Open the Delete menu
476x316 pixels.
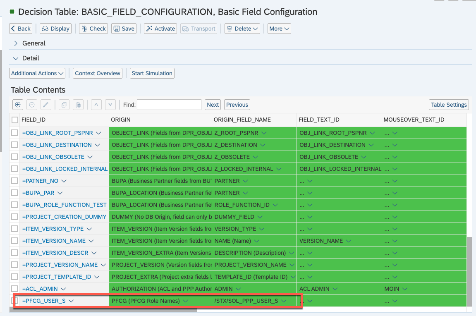242,29
